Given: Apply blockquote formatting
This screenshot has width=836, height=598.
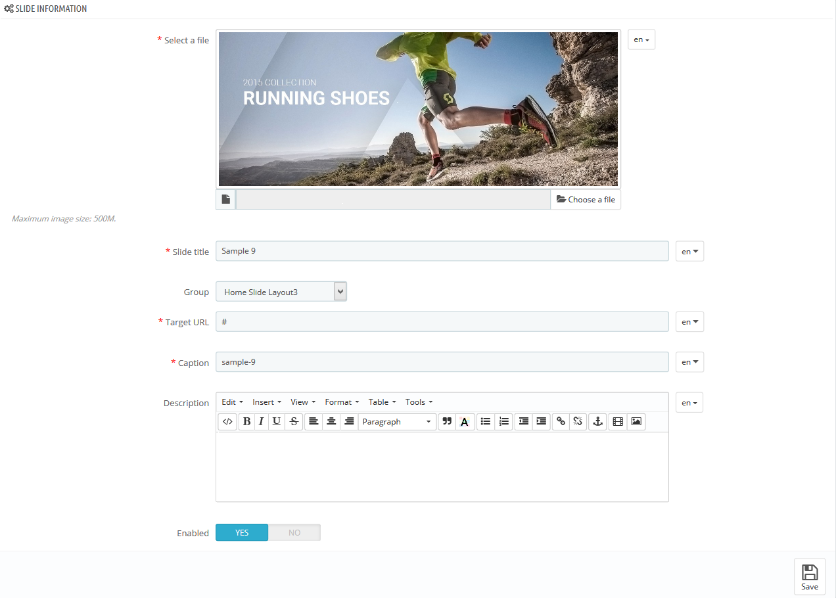Looking at the screenshot, I should 447,422.
